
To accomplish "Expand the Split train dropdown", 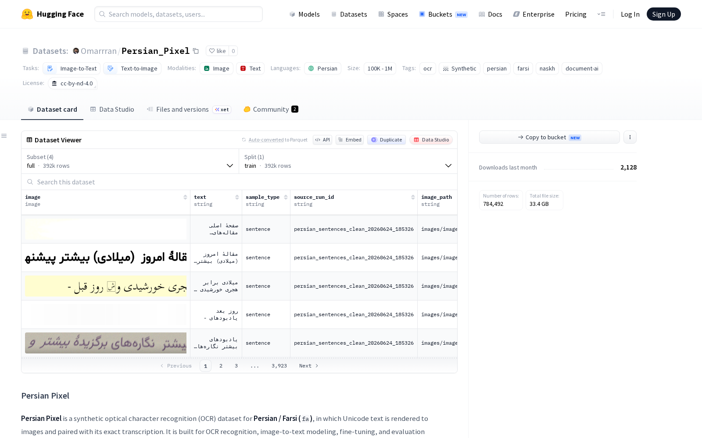I will [348, 161].
